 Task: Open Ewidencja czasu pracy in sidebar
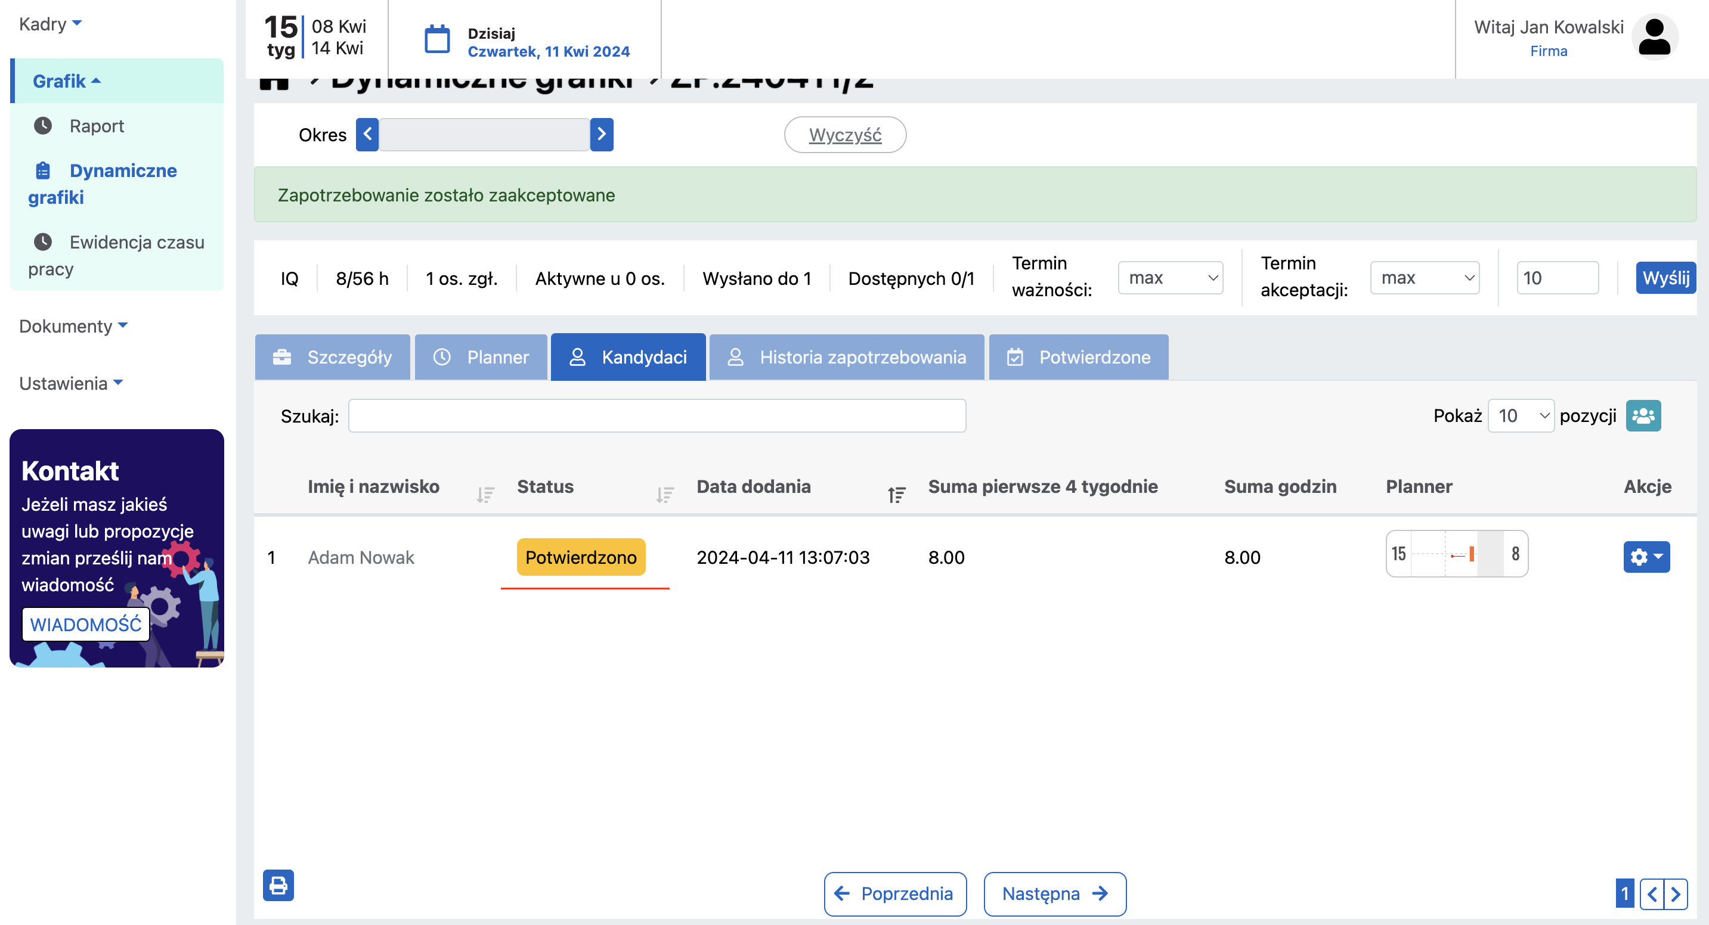click(x=117, y=255)
